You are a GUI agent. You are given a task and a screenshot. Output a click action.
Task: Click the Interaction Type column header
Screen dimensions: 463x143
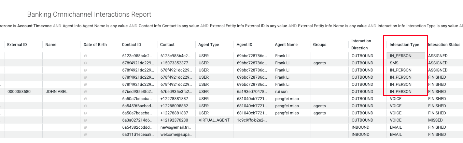tap(404, 45)
